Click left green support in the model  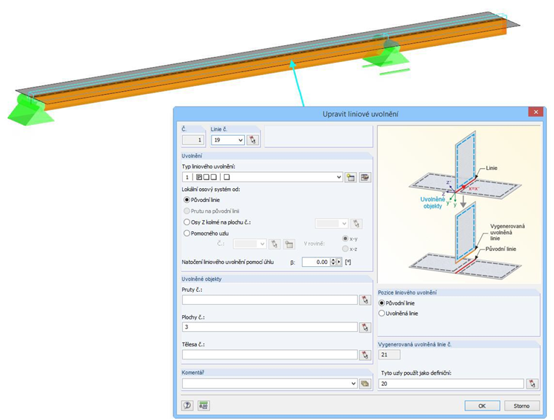pyautogui.click(x=30, y=109)
